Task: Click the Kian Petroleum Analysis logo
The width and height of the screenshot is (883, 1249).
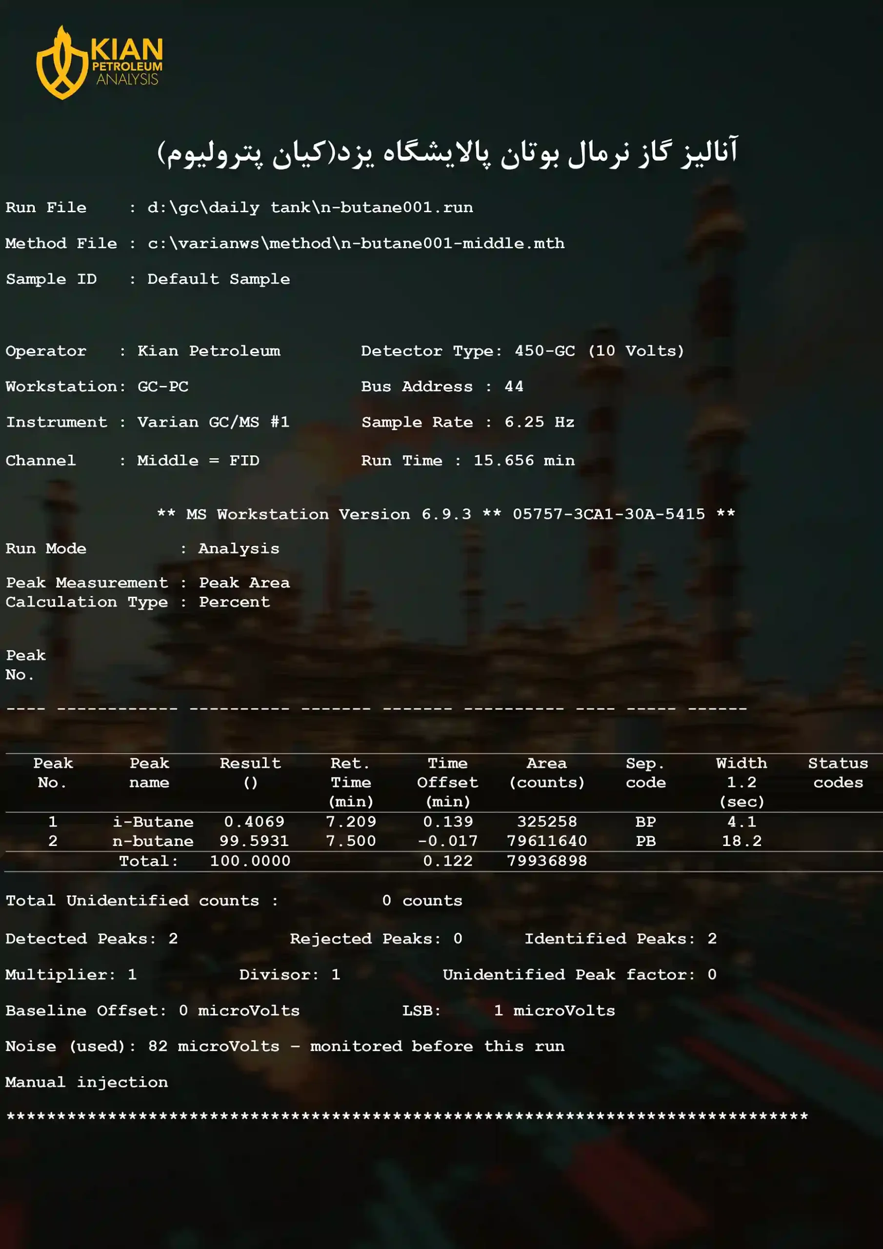Action: coord(100,62)
